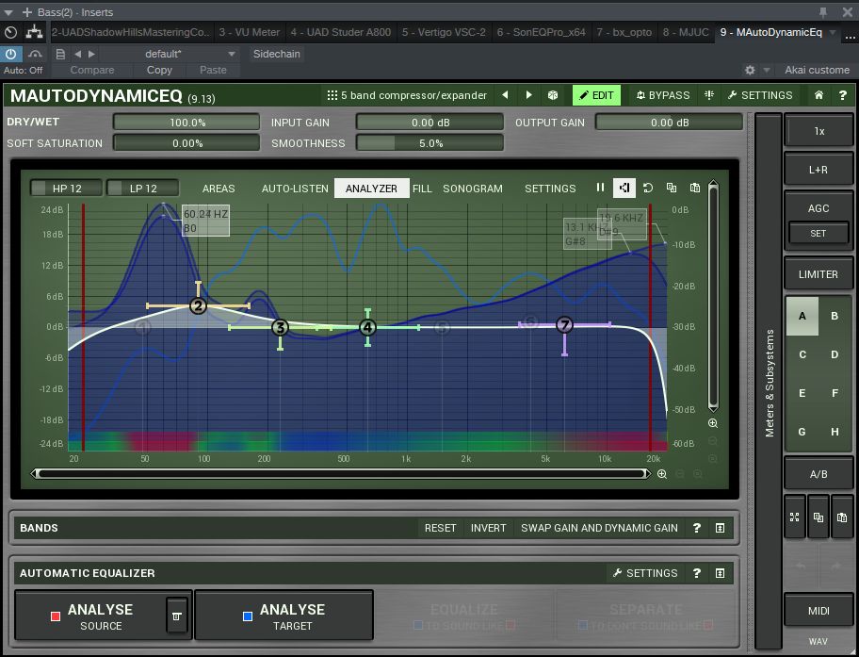This screenshot has height=657, width=859.
Task: Switch to 7 - bx_opto insert tab
Action: click(x=624, y=32)
